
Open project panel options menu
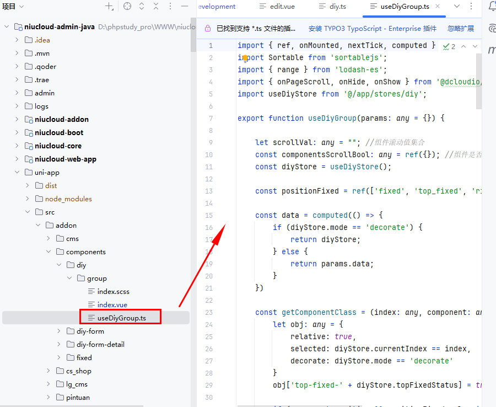(170, 7)
